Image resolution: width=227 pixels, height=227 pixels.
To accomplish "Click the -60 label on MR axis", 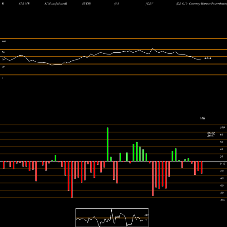I will pos(222,186).
